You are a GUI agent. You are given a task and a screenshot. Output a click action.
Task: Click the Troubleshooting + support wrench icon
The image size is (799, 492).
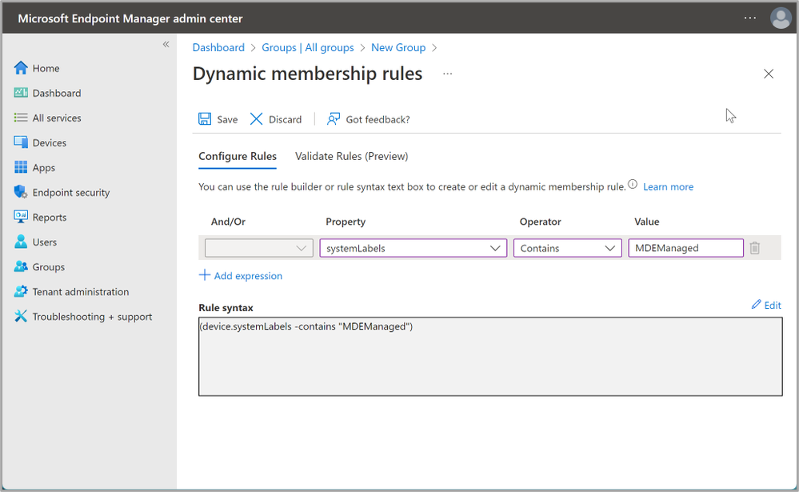[21, 316]
